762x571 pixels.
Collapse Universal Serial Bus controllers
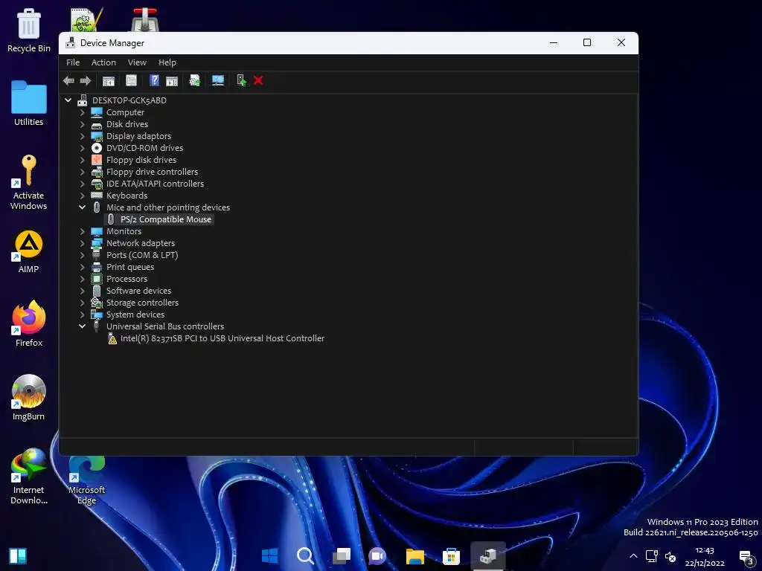point(82,326)
